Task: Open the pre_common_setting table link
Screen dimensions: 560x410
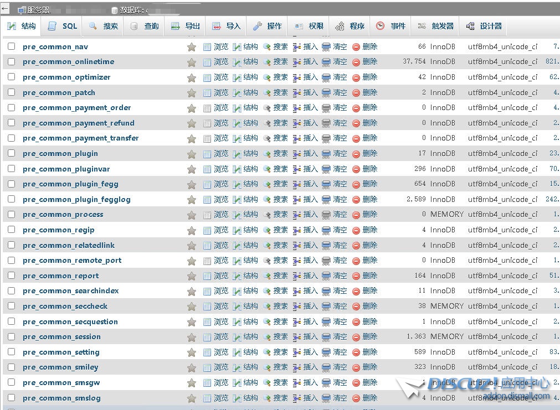Action: (x=61, y=352)
